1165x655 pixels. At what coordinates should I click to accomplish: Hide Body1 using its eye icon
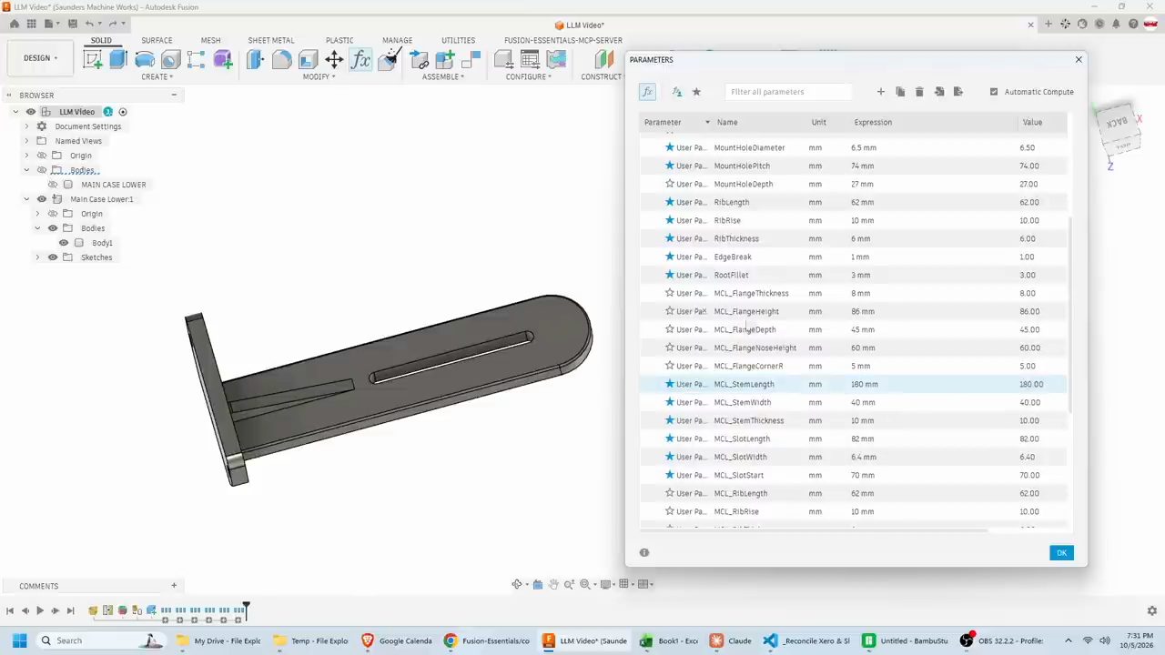[x=64, y=243]
